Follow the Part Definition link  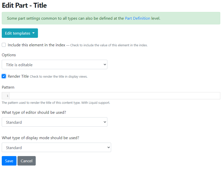138,18
